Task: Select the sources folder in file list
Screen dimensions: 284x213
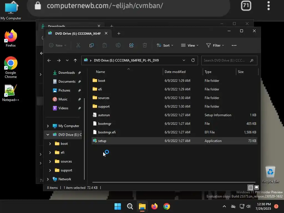Action: (x=174, y=98)
